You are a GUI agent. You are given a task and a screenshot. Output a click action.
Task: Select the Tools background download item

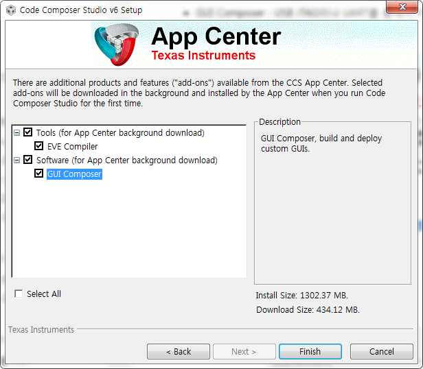coord(120,132)
